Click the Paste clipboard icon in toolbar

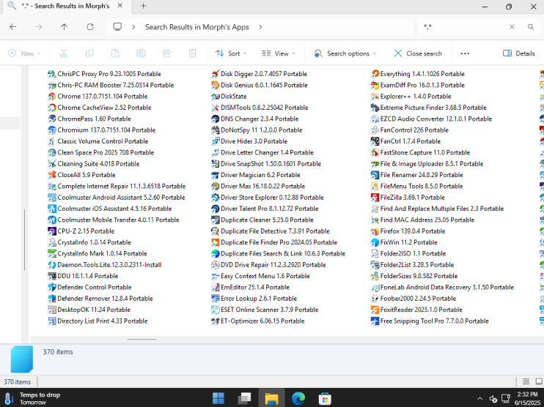(x=115, y=53)
